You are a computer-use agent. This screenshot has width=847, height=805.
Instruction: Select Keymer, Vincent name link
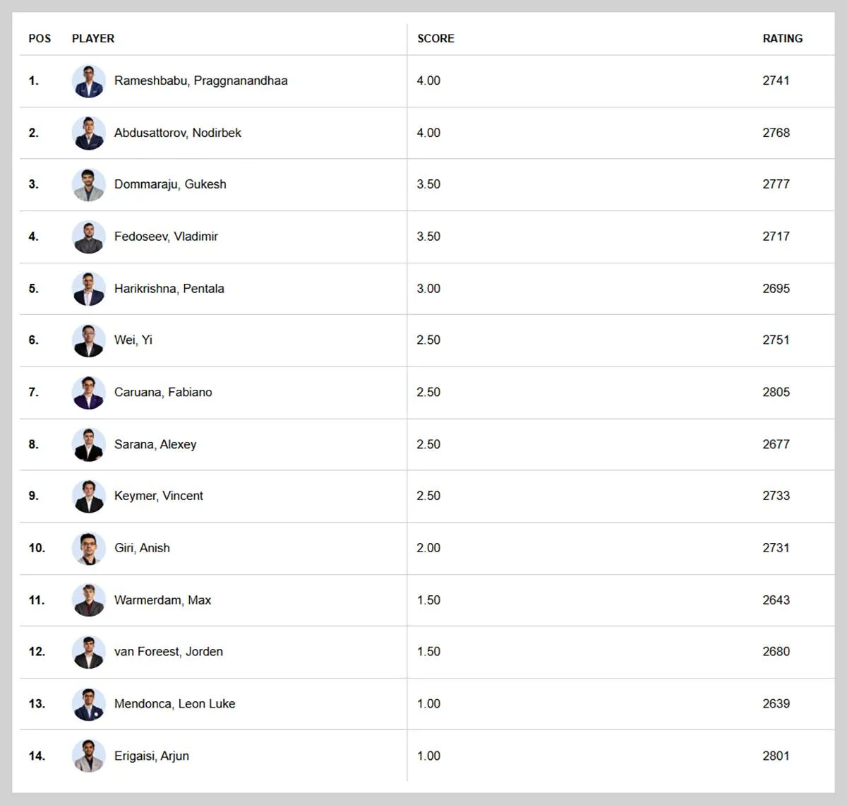(159, 496)
